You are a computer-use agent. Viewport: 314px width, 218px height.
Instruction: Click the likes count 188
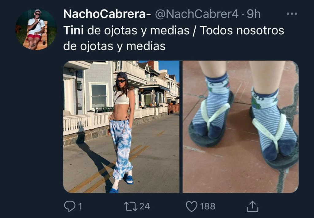pos(208,206)
